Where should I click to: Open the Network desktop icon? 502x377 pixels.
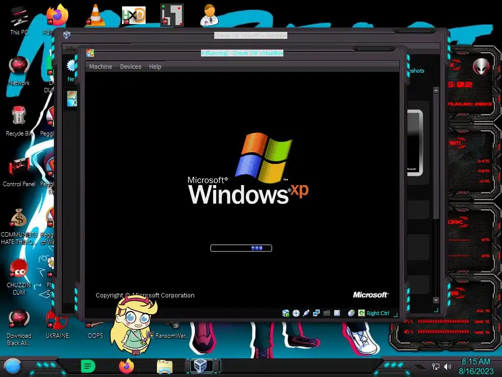coord(19,71)
